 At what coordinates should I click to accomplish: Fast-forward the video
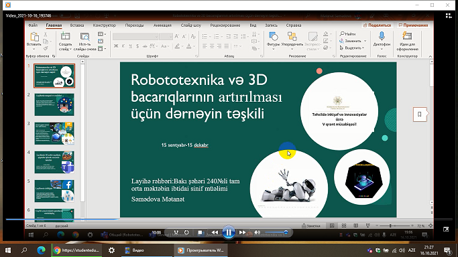[x=242, y=232]
